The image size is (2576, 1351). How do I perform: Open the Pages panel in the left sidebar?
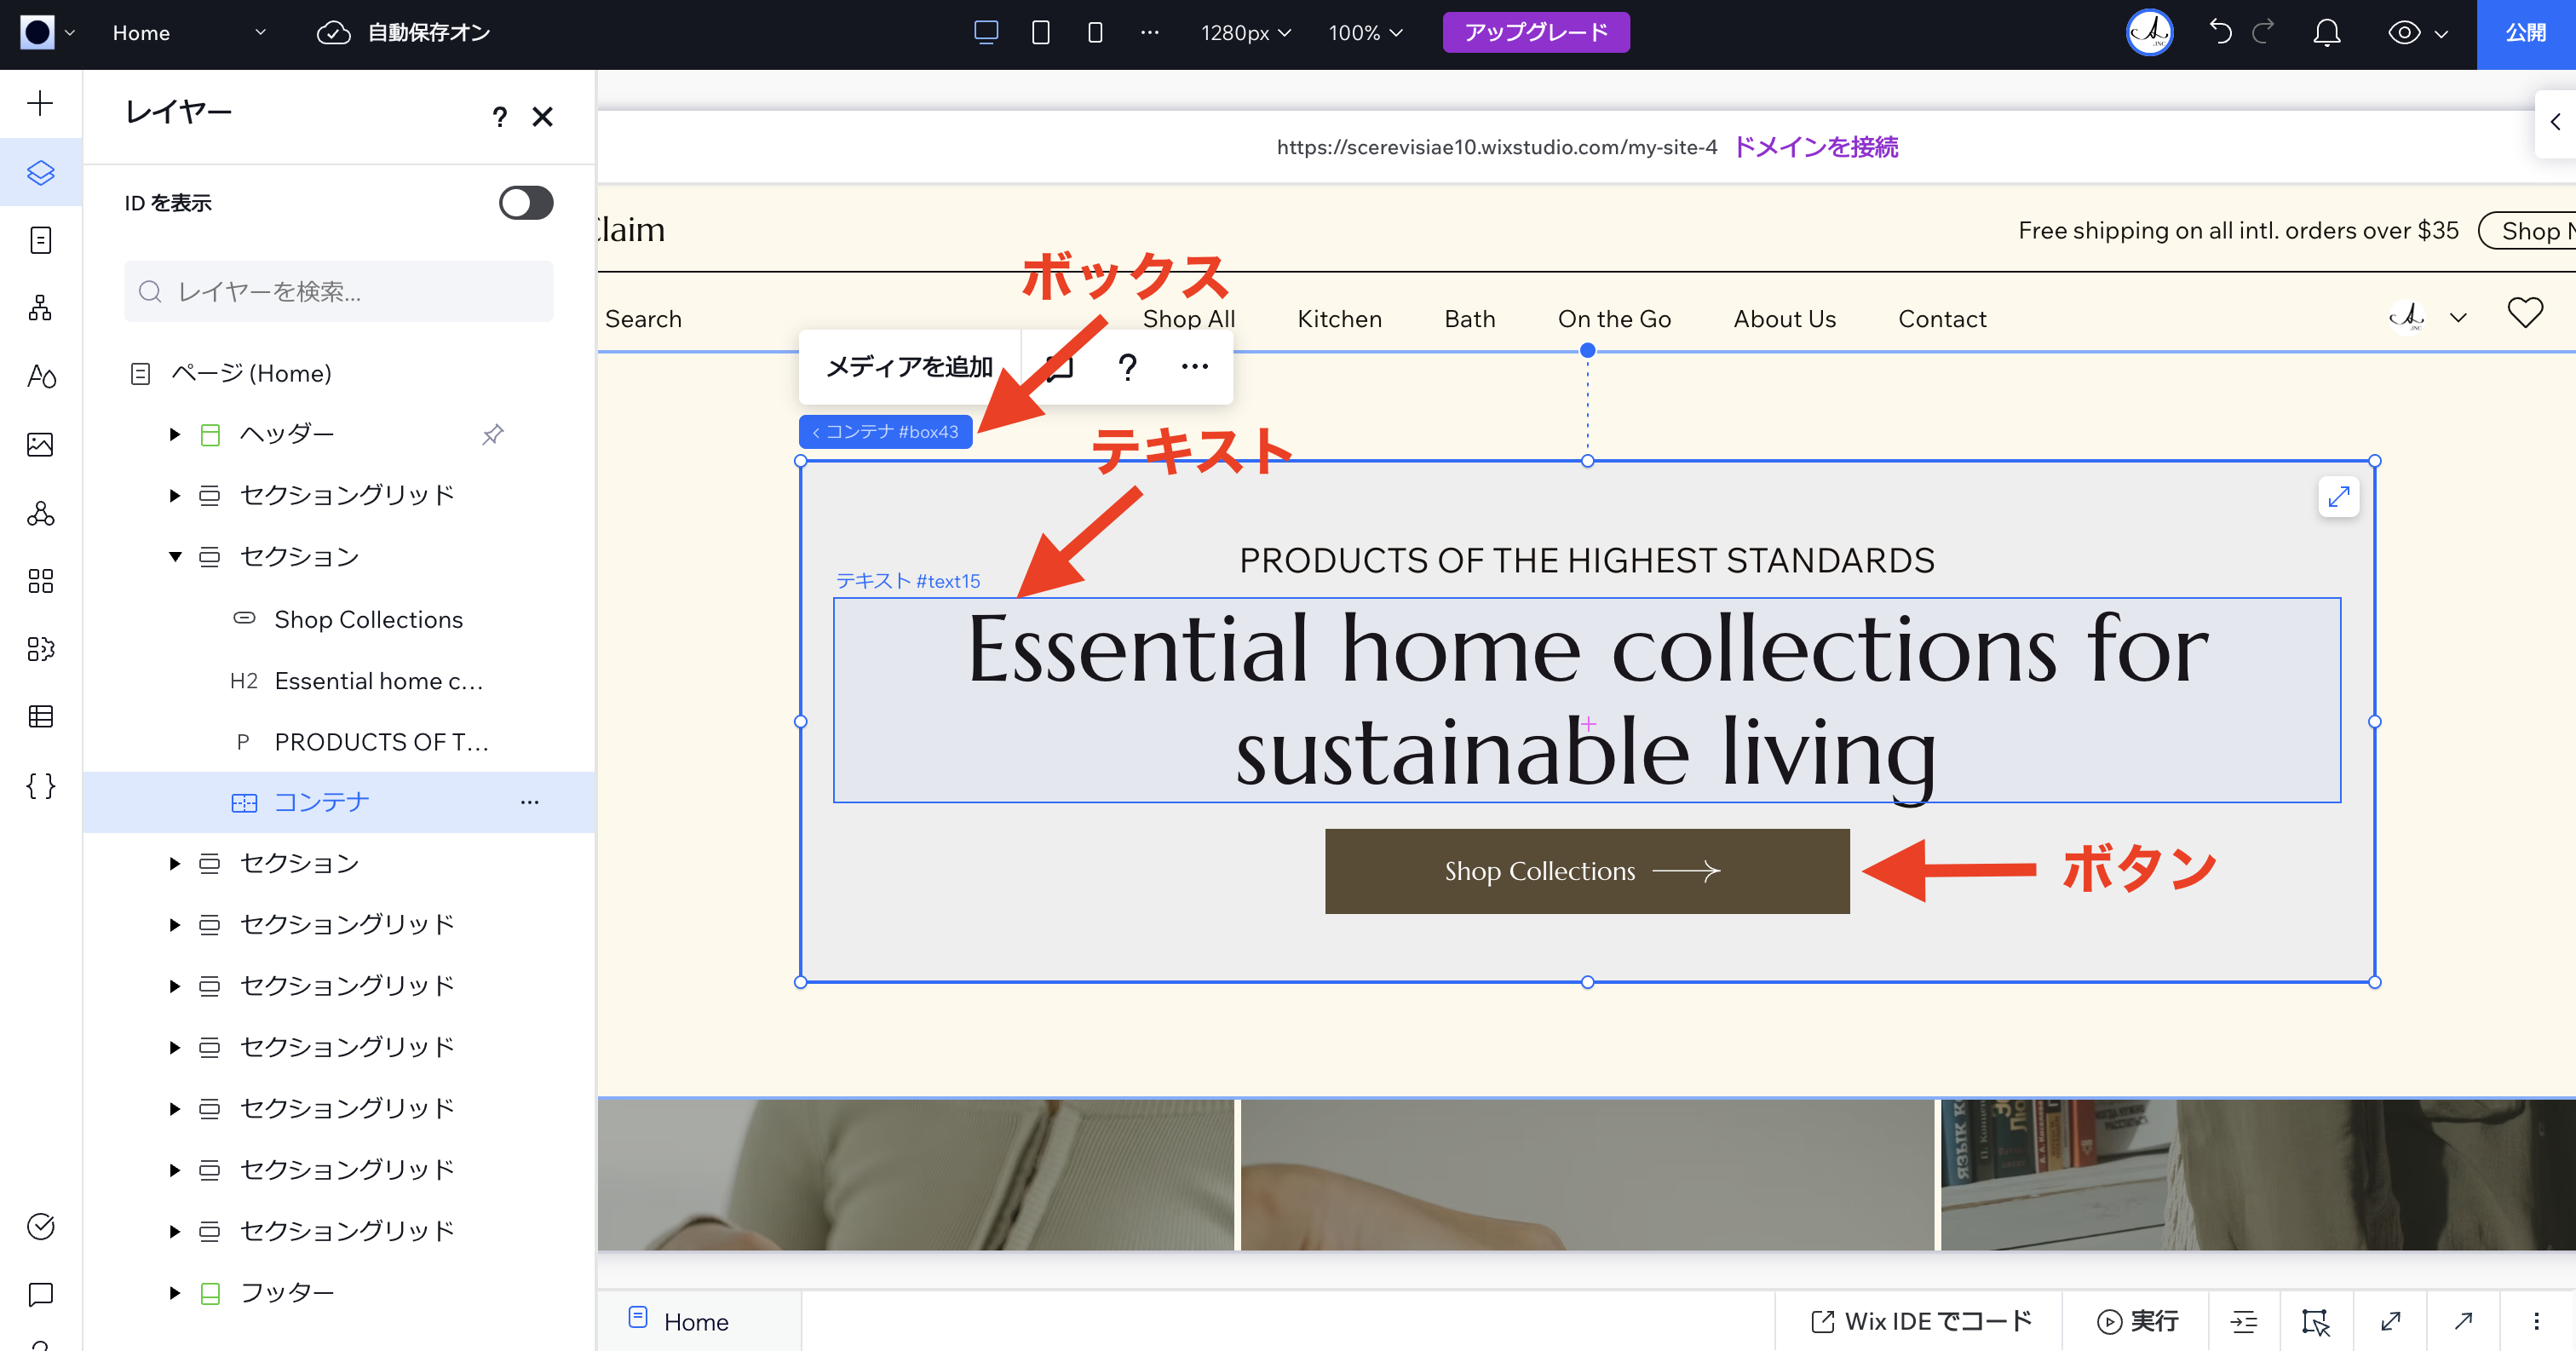[x=40, y=240]
